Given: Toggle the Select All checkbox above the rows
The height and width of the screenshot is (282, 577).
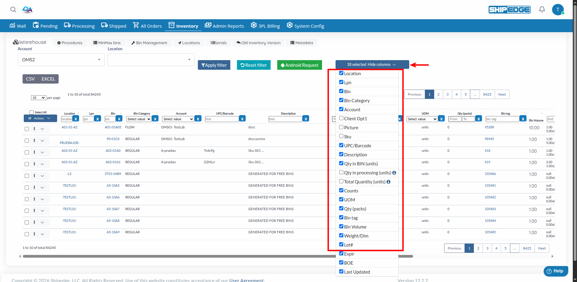Looking at the screenshot, I should (x=32, y=112).
